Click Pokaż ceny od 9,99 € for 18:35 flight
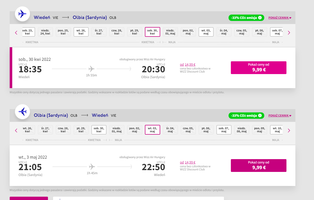The image size is (314, 200). coord(259,68)
